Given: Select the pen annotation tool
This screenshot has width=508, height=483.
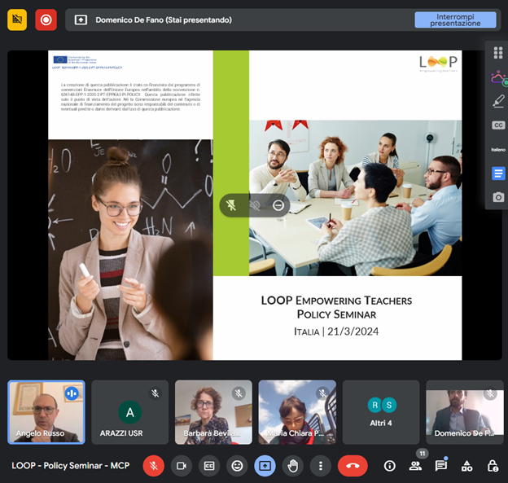Looking at the screenshot, I should pos(498,101).
